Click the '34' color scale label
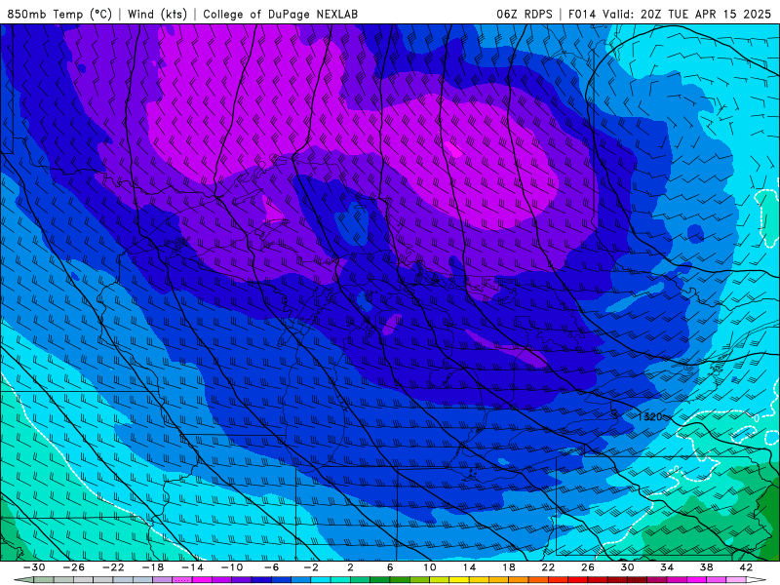The width and height of the screenshot is (780, 585). point(667,567)
